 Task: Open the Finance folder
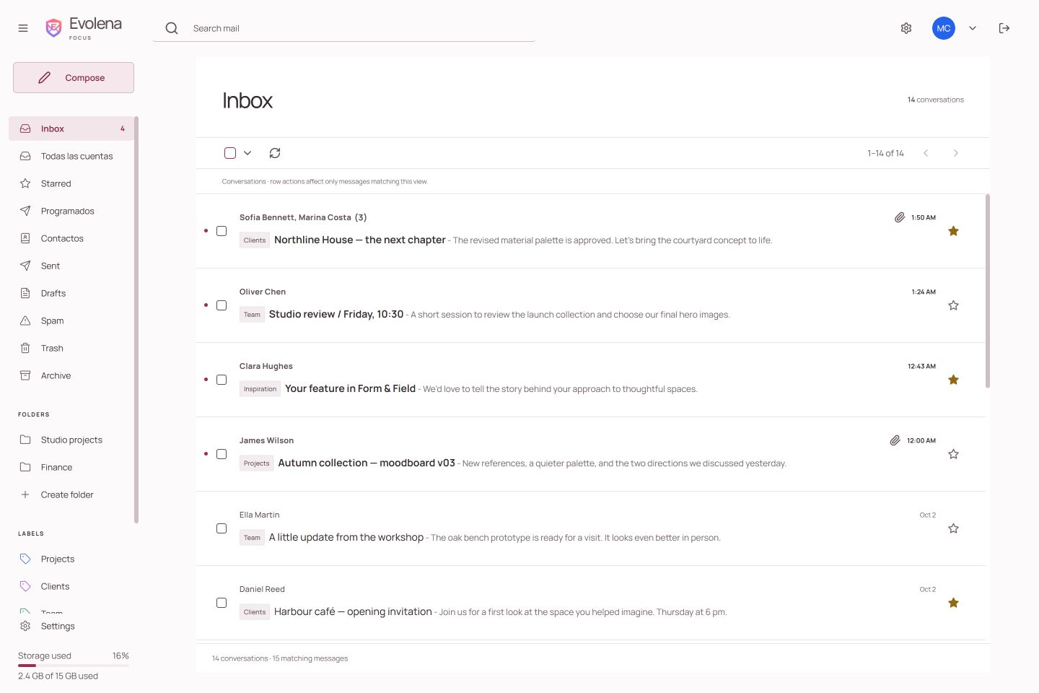(71, 467)
